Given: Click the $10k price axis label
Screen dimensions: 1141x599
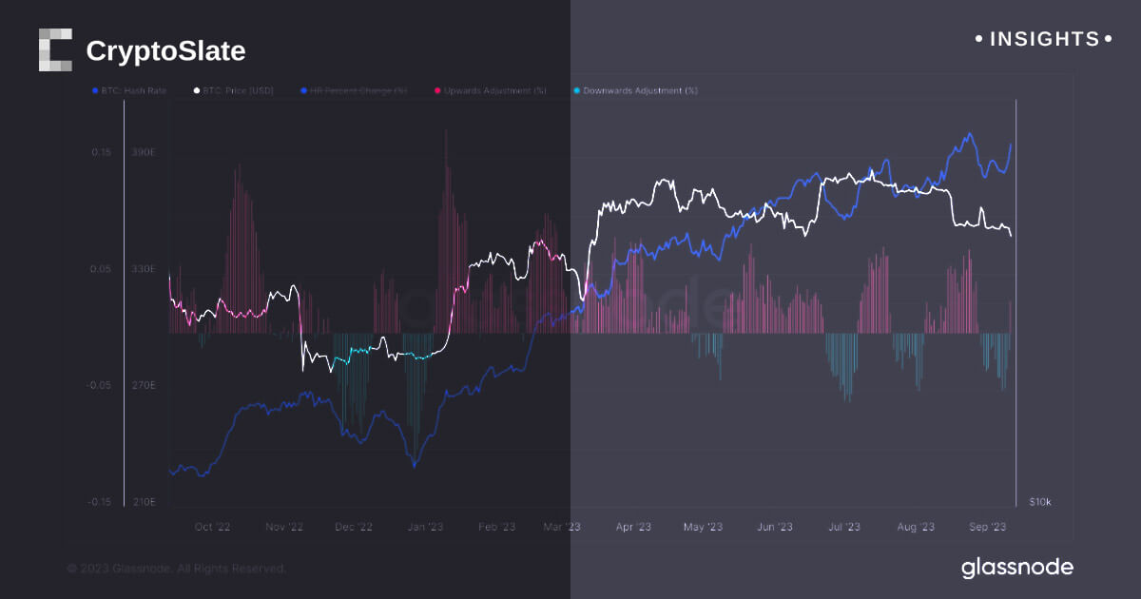Looking at the screenshot, I should pyautogui.click(x=1039, y=501).
